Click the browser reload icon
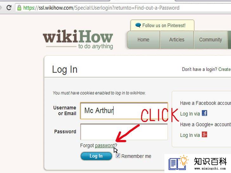The image size is (231, 173). click(x=9, y=8)
